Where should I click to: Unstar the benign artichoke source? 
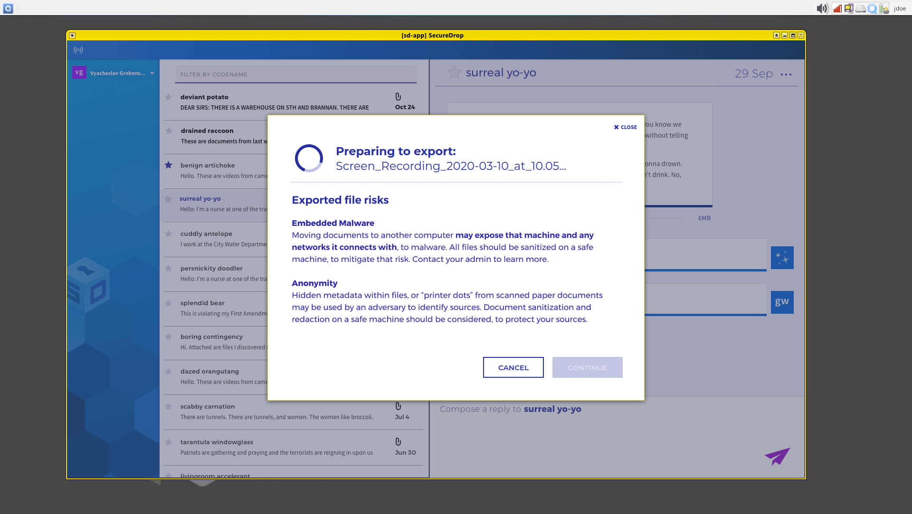(x=168, y=165)
